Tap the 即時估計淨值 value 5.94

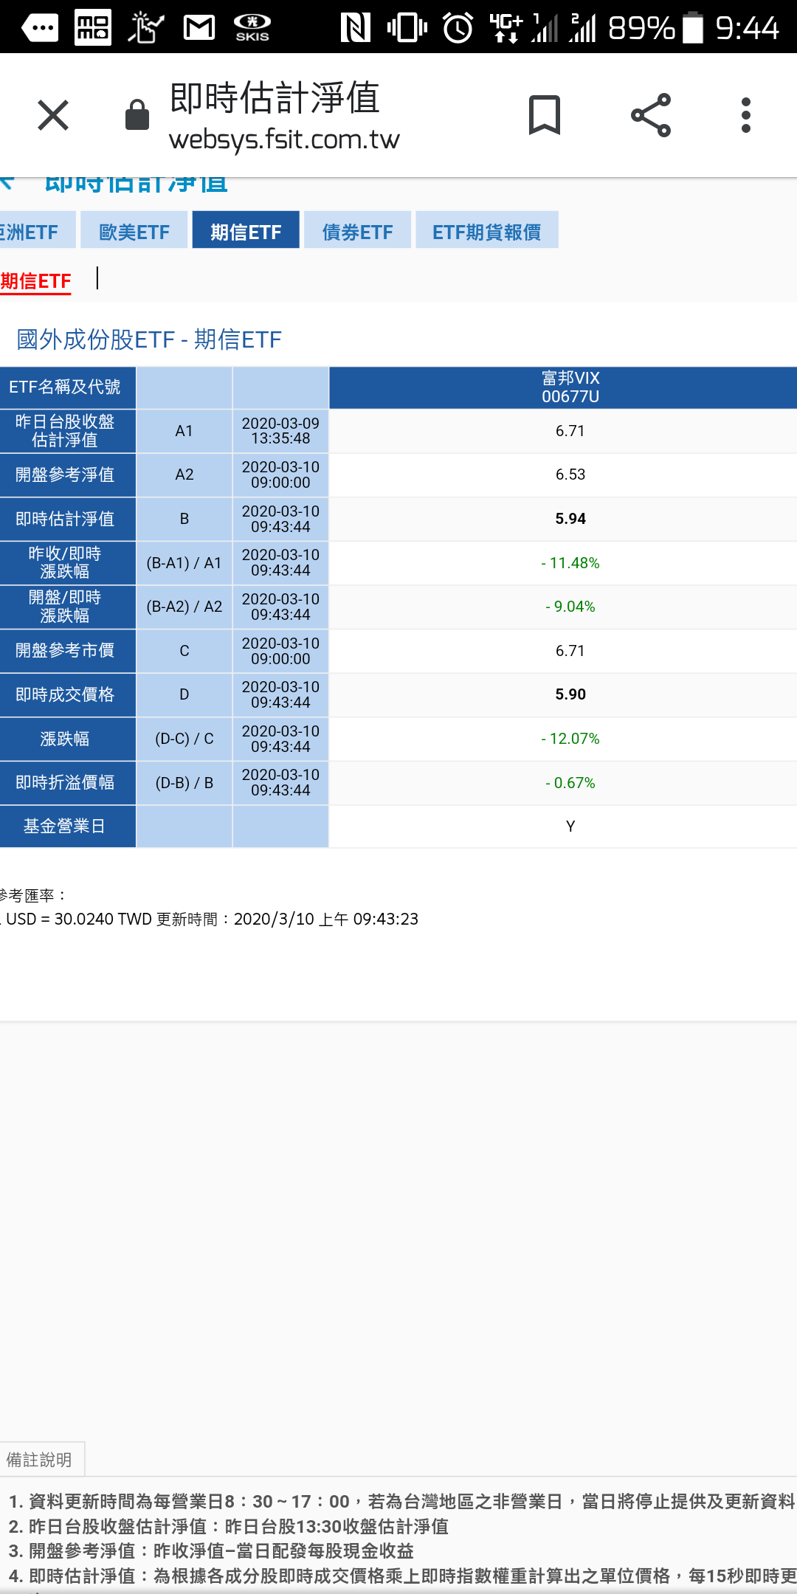(x=570, y=519)
